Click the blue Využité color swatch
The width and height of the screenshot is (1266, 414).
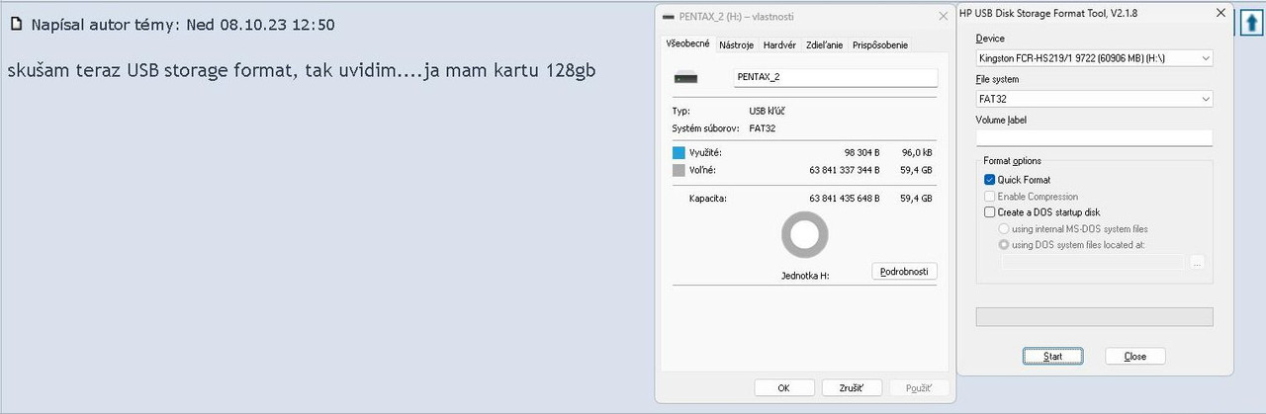[x=678, y=152]
